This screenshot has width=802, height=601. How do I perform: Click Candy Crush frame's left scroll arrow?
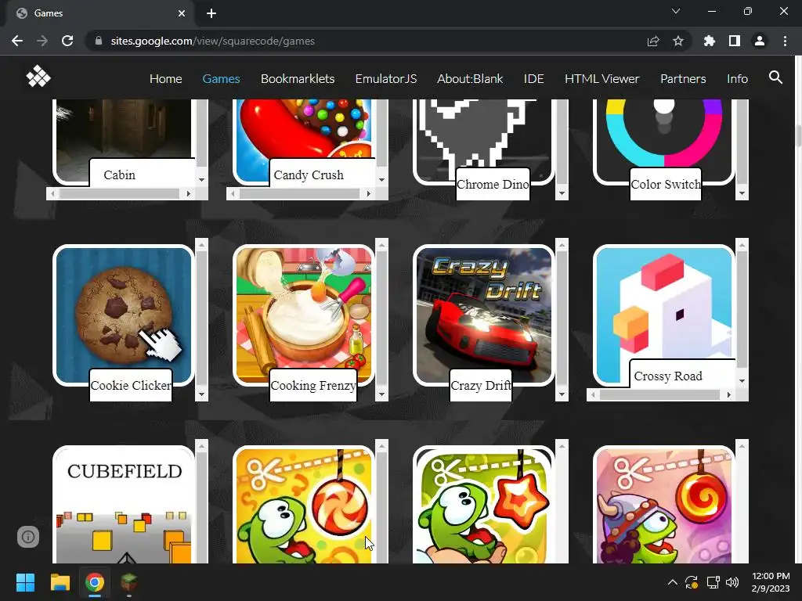pyautogui.click(x=233, y=194)
